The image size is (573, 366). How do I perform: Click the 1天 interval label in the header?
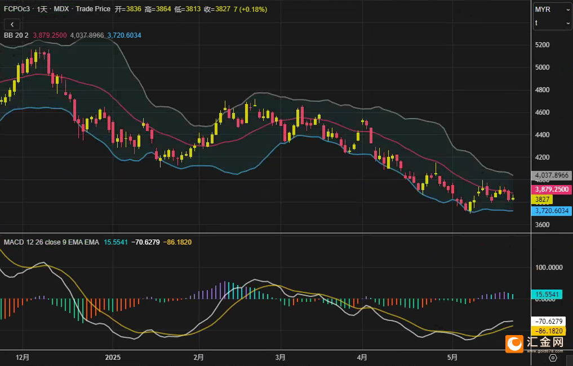(x=42, y=9)
